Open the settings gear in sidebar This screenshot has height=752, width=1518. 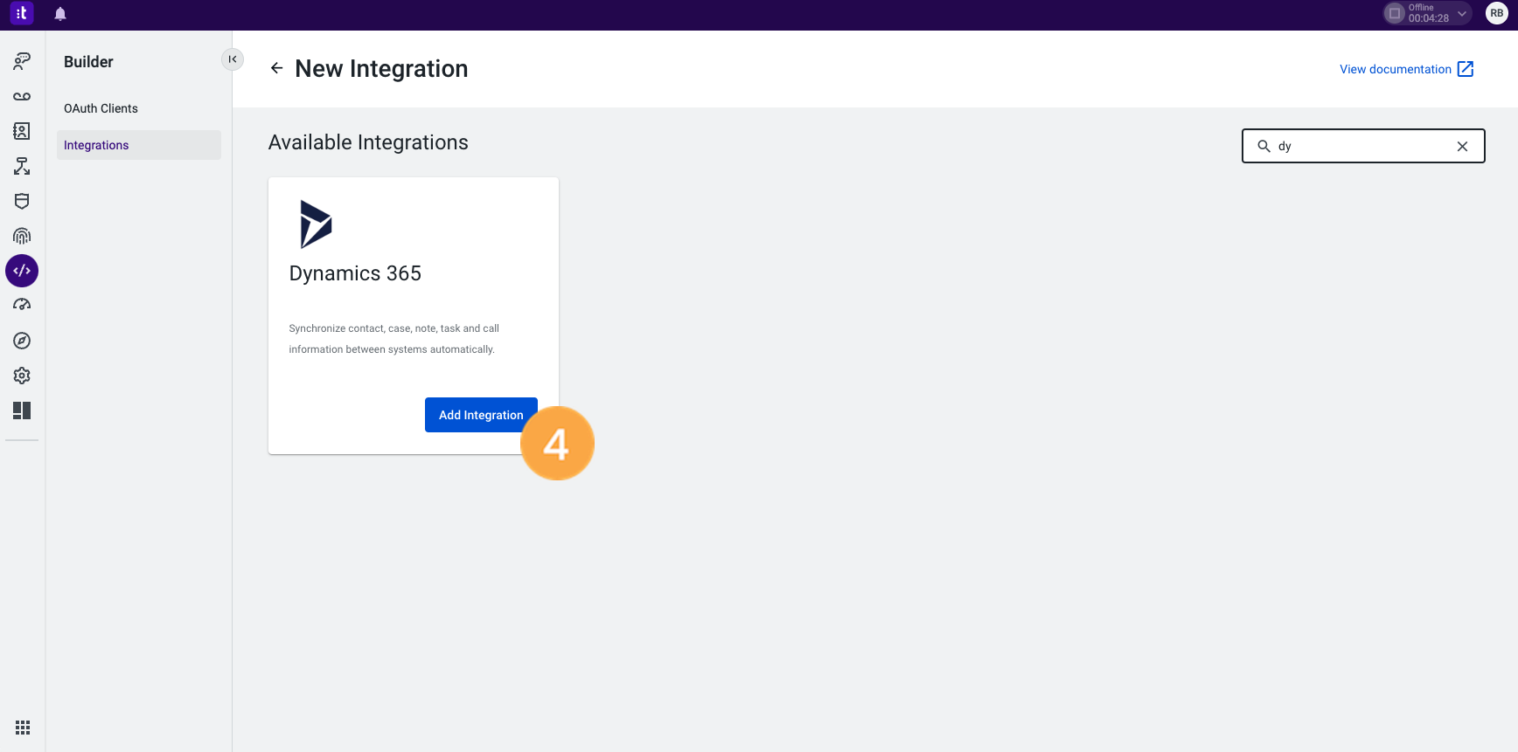(22, 376)
